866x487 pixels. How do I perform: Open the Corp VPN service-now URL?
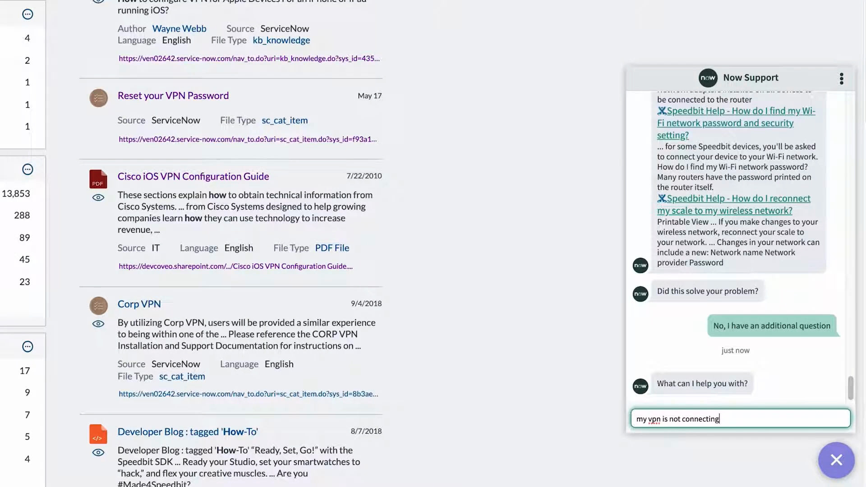(248, 394)
